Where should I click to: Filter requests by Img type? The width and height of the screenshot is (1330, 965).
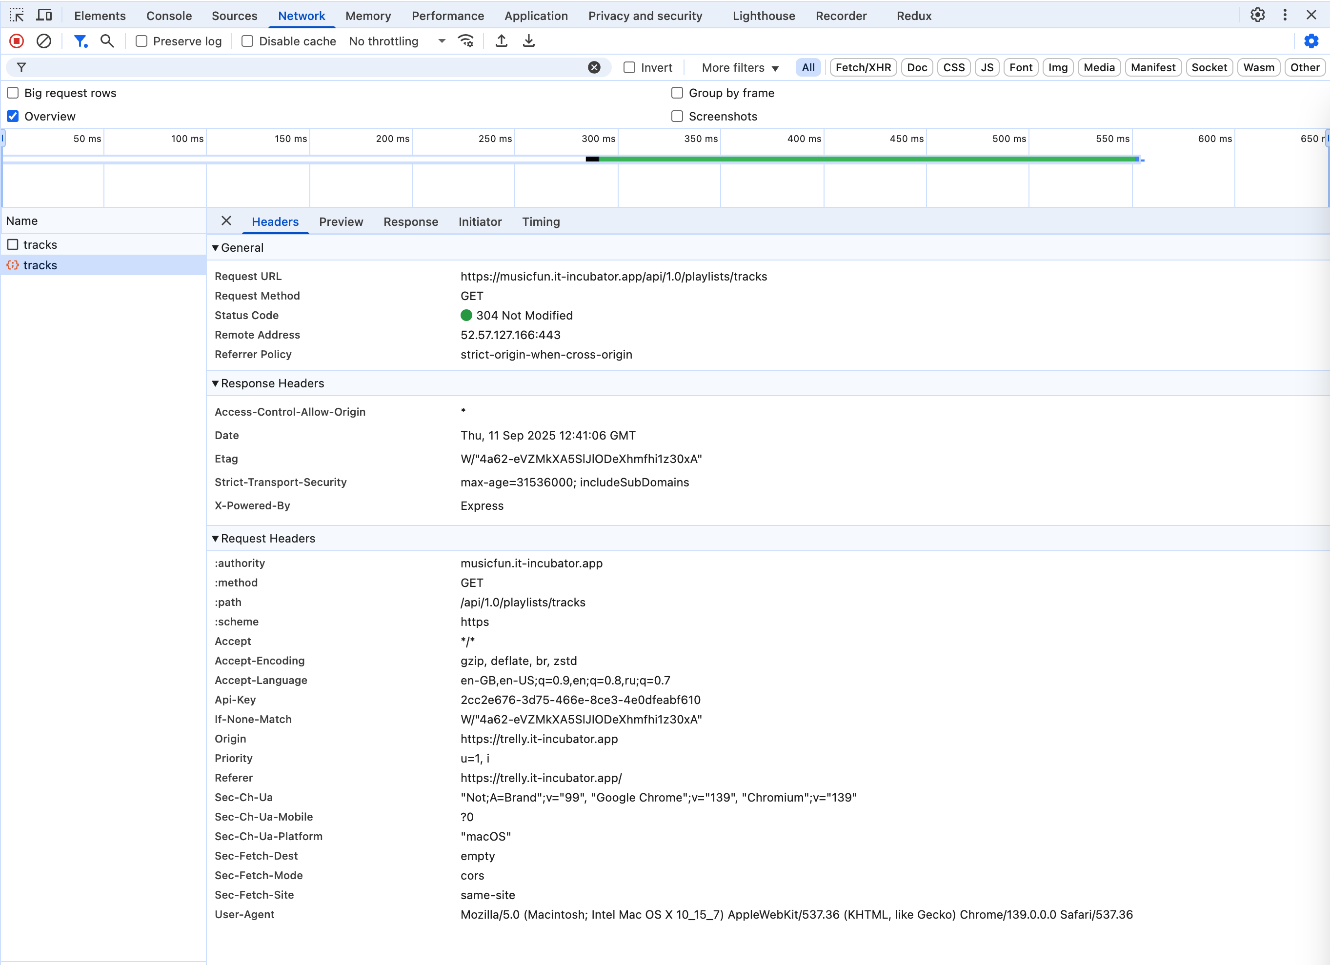[1057, 67]
